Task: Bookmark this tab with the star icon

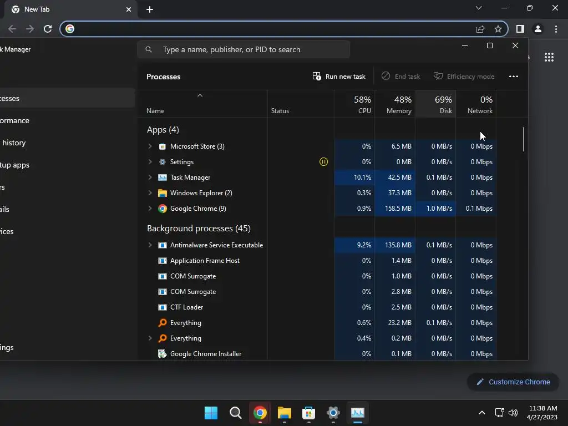Action: 498,29
